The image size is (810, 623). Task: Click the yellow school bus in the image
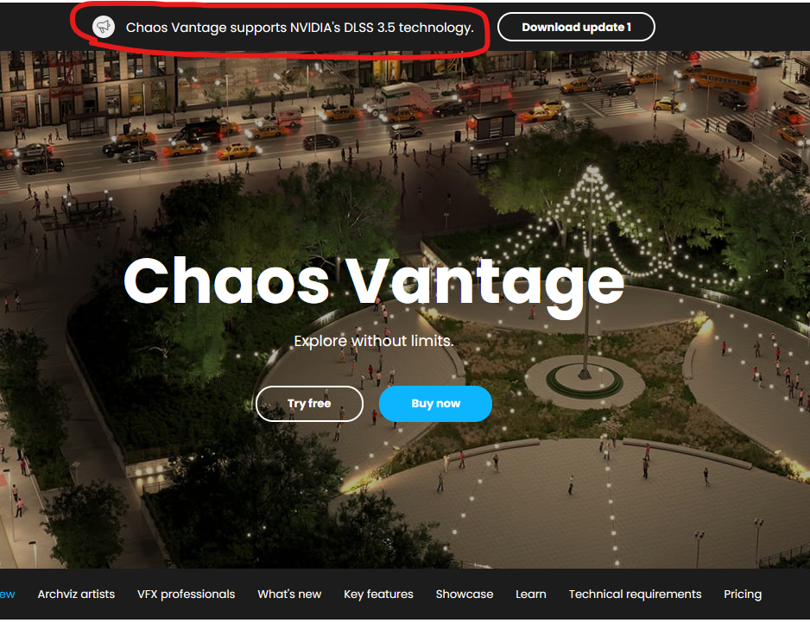click(725, 79)
